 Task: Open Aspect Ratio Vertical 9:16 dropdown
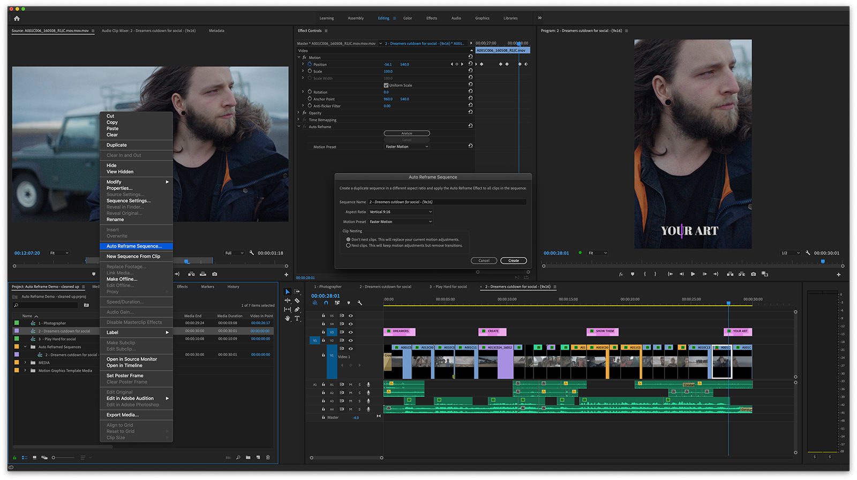point(400,212)
